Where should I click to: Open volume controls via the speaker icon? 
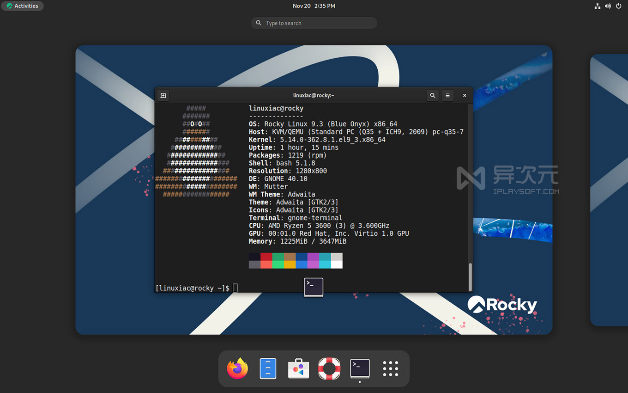point(608,6)
